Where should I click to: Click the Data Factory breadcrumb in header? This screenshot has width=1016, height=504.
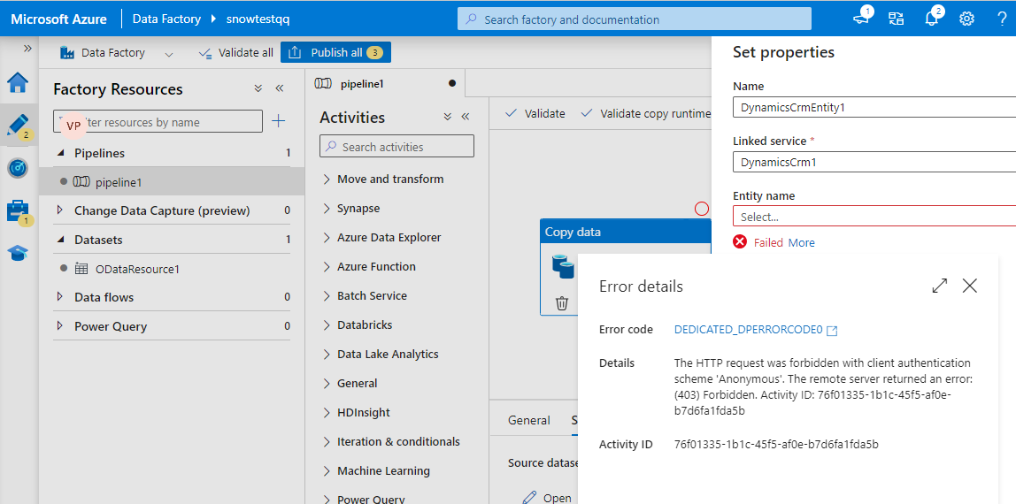click(166, 19)
